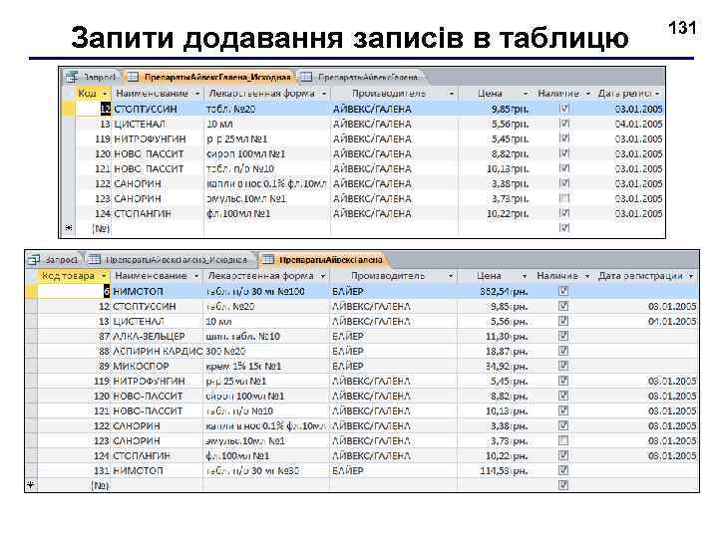Toggle Наличие checkbox for НИМОТОП code 6
The width and height of the screenshot is (718, 538).
click(x=563, y=291)
